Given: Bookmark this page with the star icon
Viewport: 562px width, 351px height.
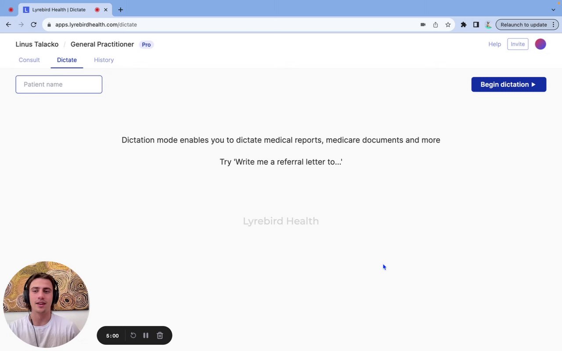Looking at the screenshot, I should 448,25.
